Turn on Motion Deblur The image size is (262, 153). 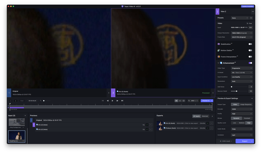250,50
